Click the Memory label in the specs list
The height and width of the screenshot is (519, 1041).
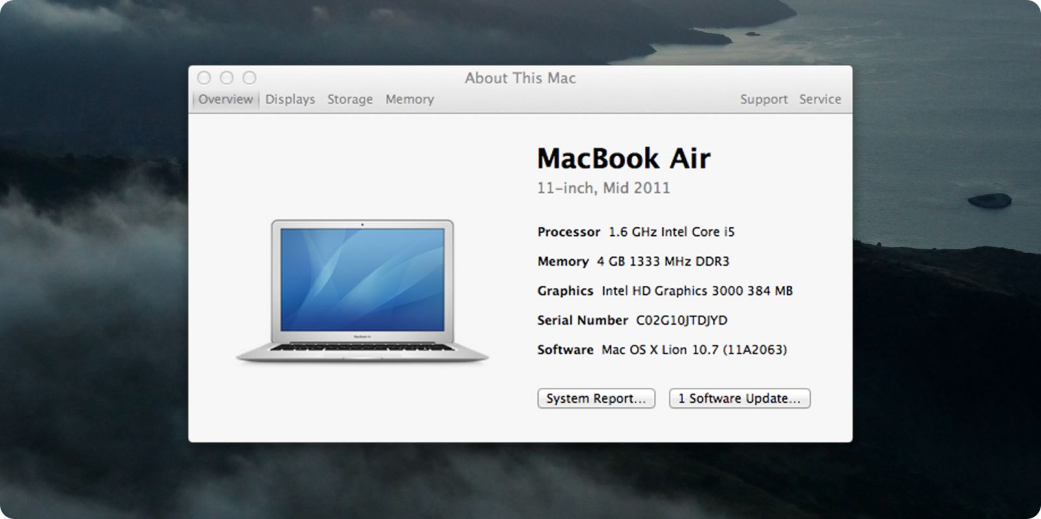563,261
